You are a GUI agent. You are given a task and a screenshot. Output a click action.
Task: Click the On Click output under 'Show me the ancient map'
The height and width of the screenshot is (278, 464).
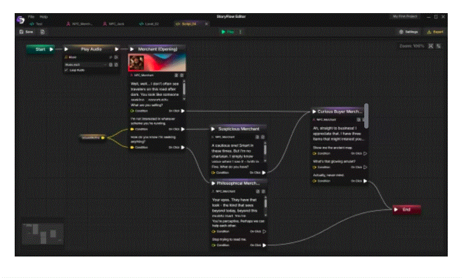[365, 154]
